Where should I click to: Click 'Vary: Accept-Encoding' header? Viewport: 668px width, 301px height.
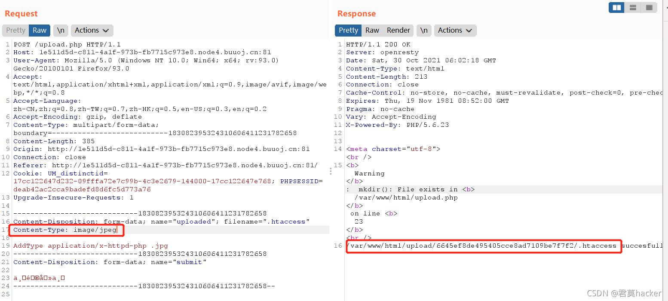[x=391, y=117]
